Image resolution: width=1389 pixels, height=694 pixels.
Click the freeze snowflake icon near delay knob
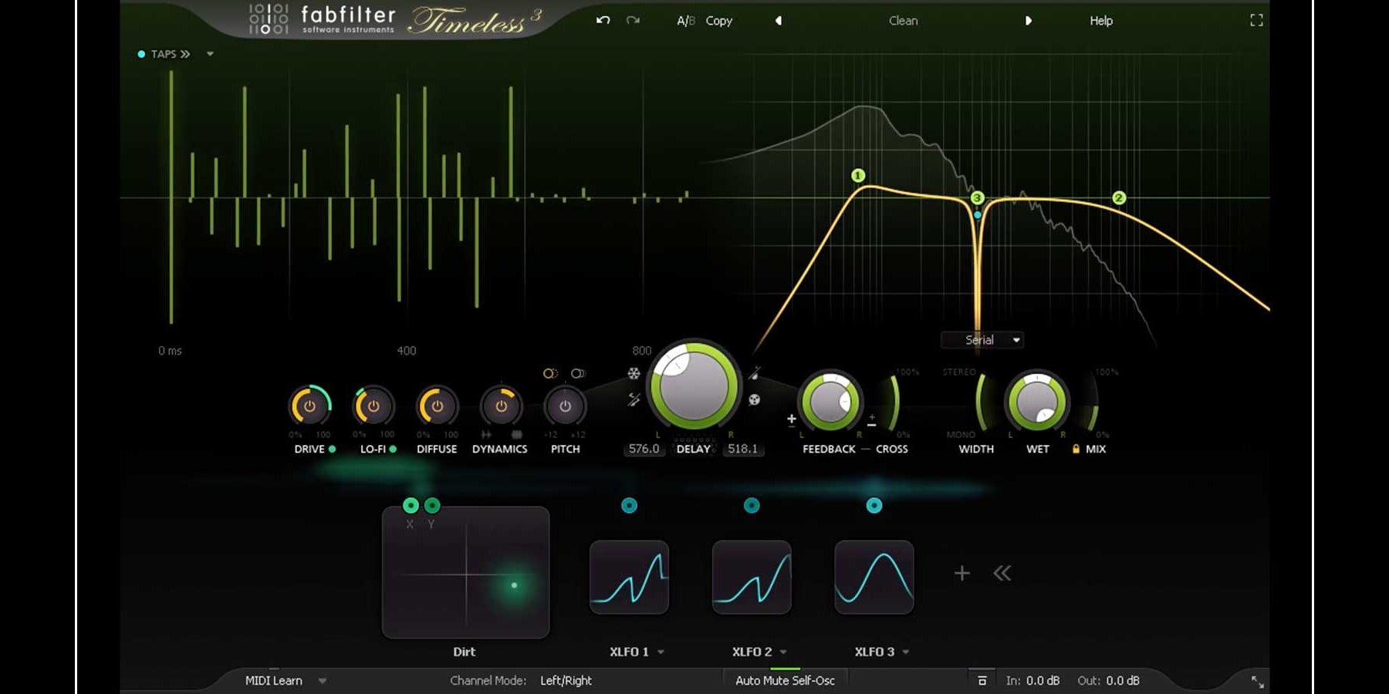point(634,374)
